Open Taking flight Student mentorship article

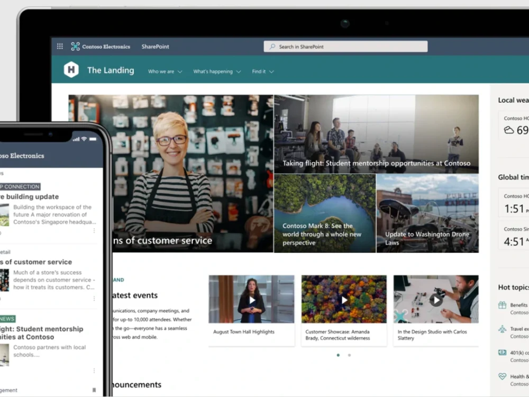pos(376,134)
